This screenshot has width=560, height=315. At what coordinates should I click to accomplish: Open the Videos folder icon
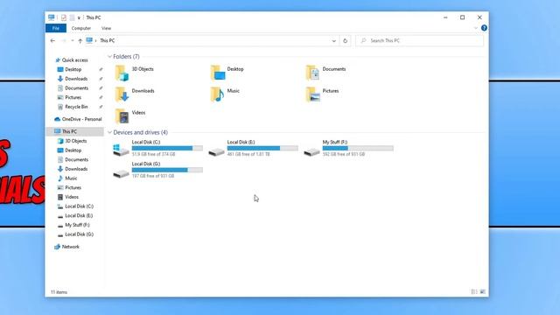point(122,116)
